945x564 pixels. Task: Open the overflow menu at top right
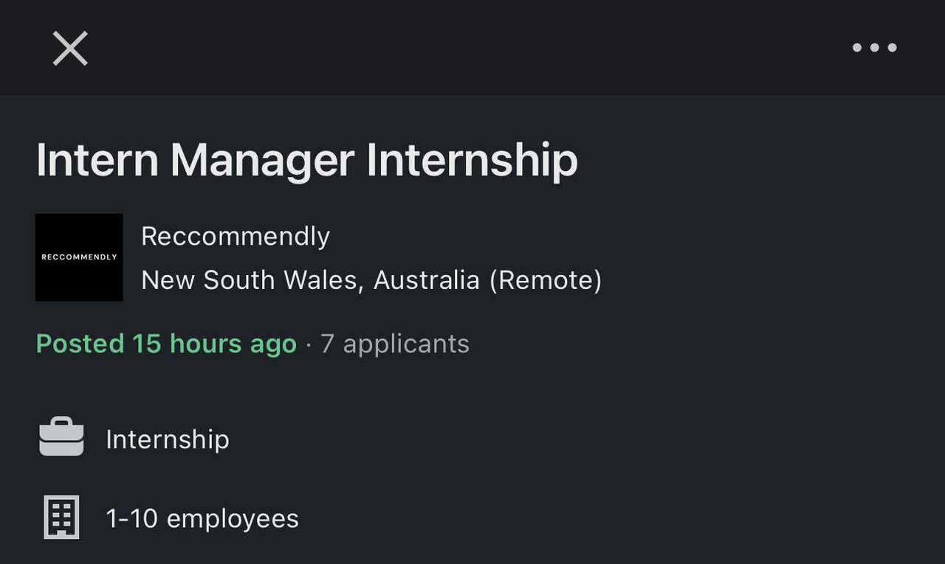click(x=874, y=48)
